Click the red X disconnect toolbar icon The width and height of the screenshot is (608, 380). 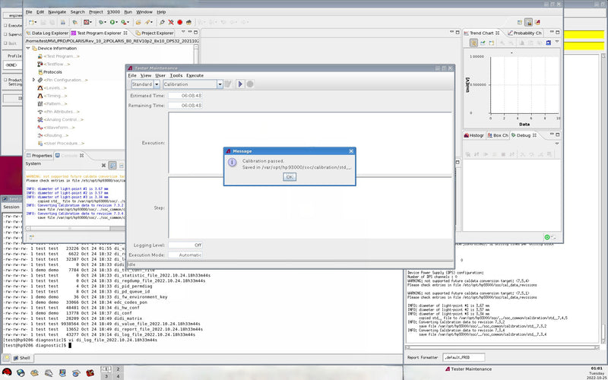click(x=171, y=23)
